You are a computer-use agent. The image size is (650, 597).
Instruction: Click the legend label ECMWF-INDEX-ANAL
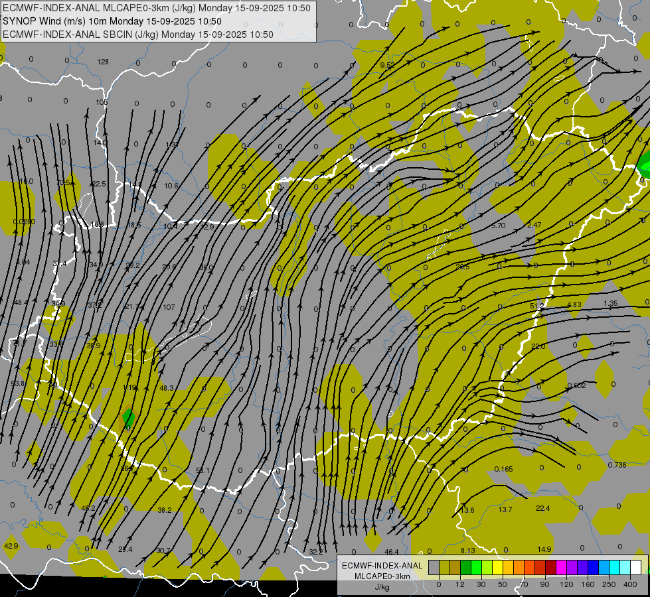tap(382, 566)
